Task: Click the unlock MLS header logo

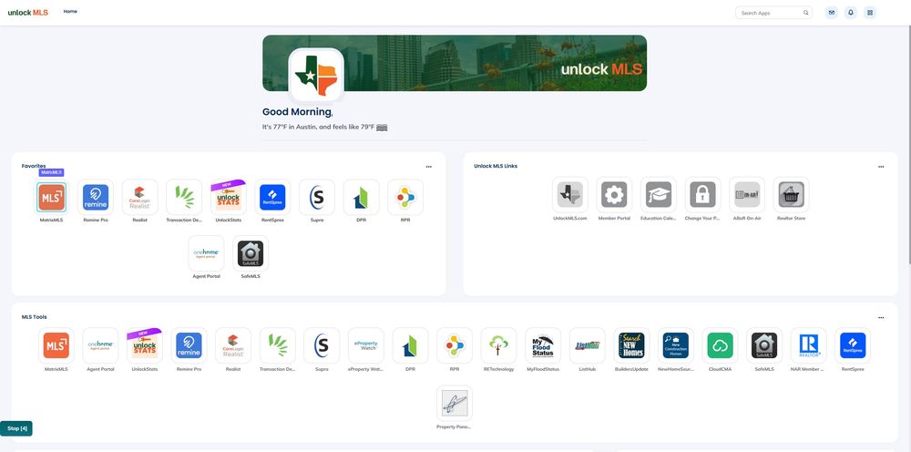Action: click(x=28, y=12)
